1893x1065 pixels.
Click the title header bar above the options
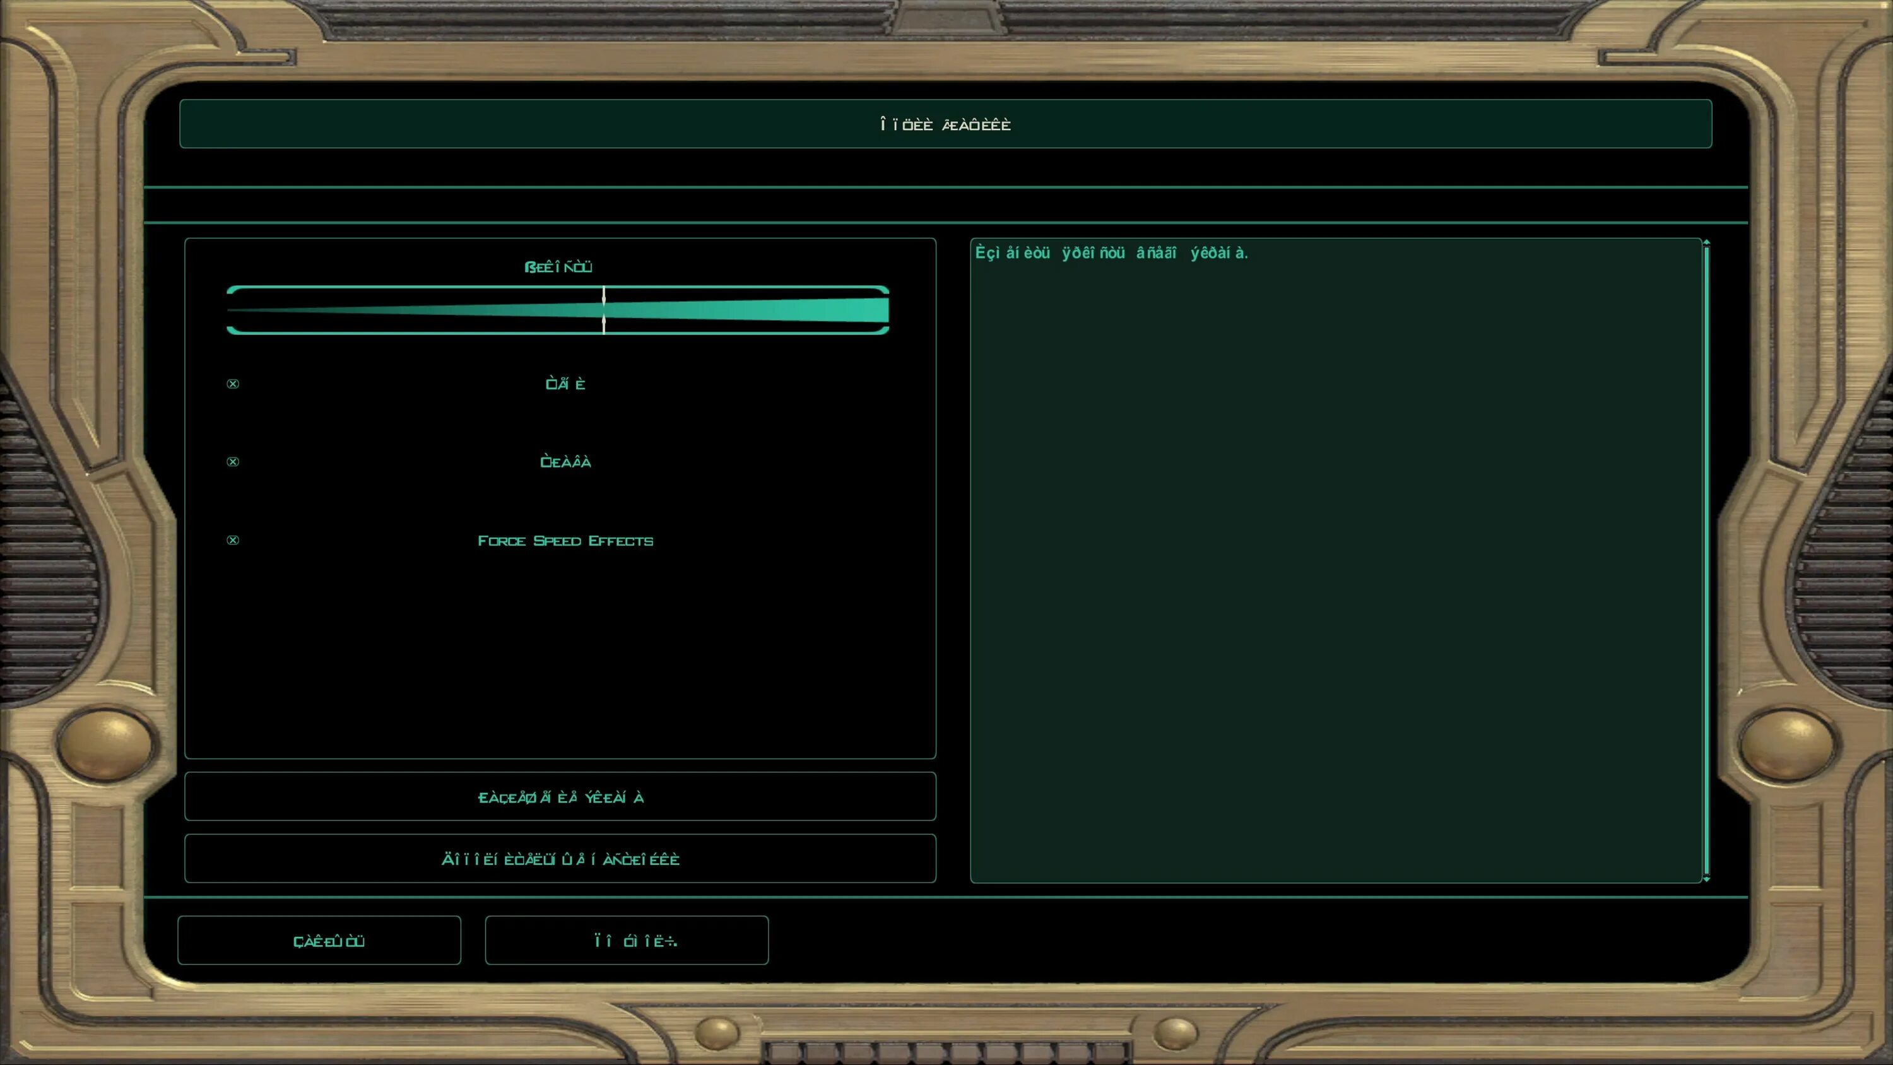[945, 124]
